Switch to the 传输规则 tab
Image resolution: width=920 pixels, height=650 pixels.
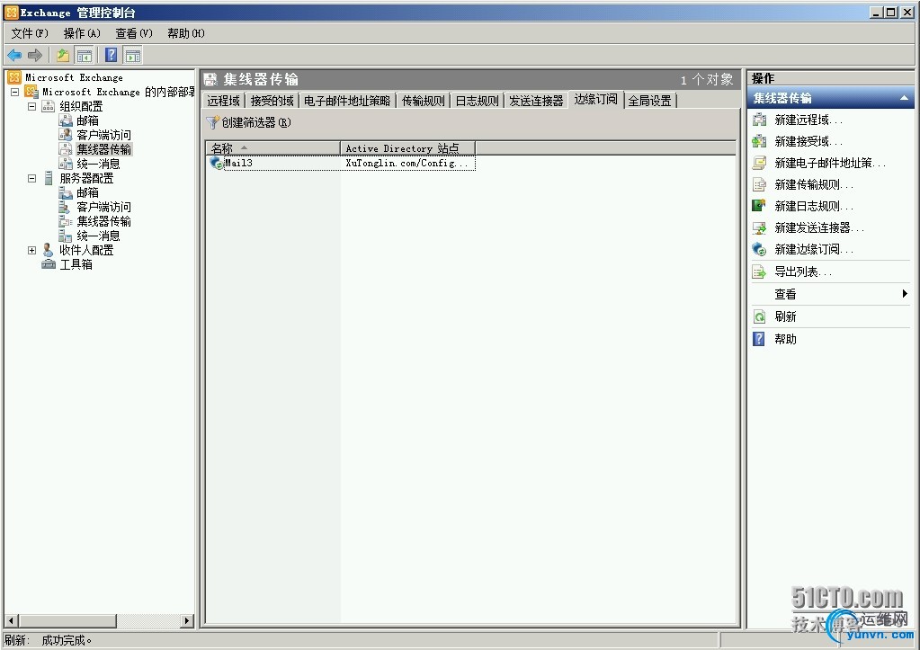click(423, 101)
